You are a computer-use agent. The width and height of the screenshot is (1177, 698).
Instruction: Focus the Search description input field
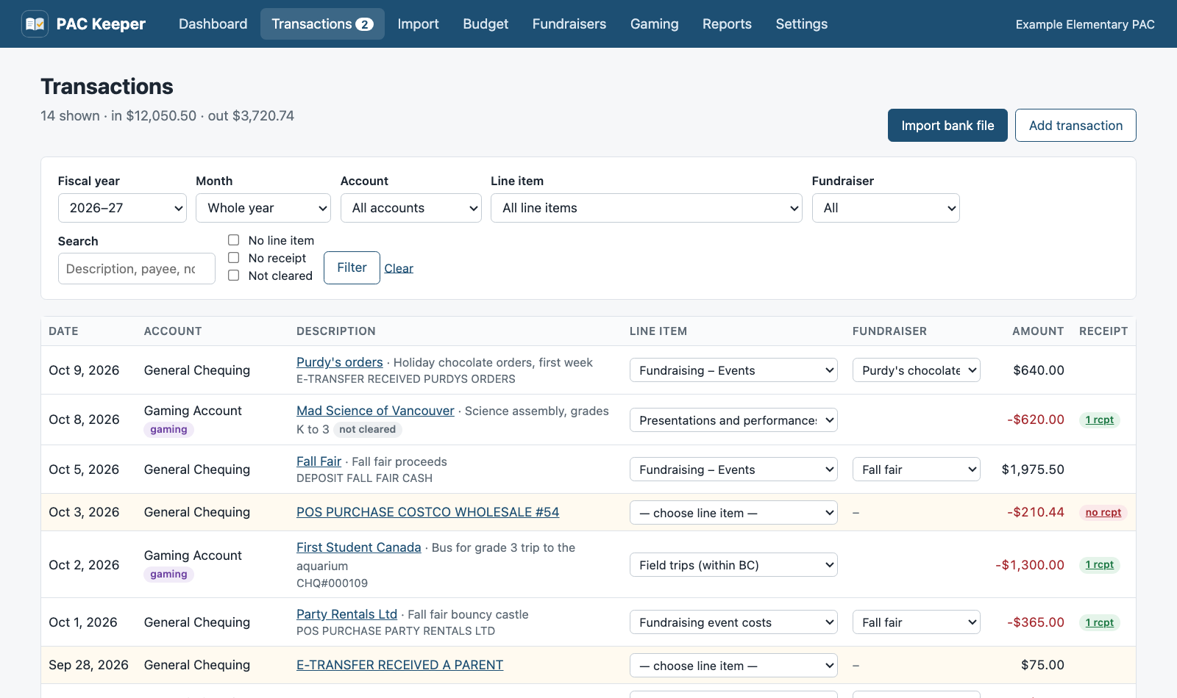pyautogui.click(x=137, y=269)
